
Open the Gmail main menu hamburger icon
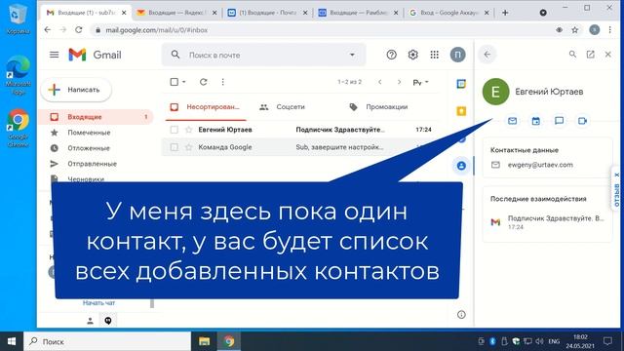[x=55, y=55]
